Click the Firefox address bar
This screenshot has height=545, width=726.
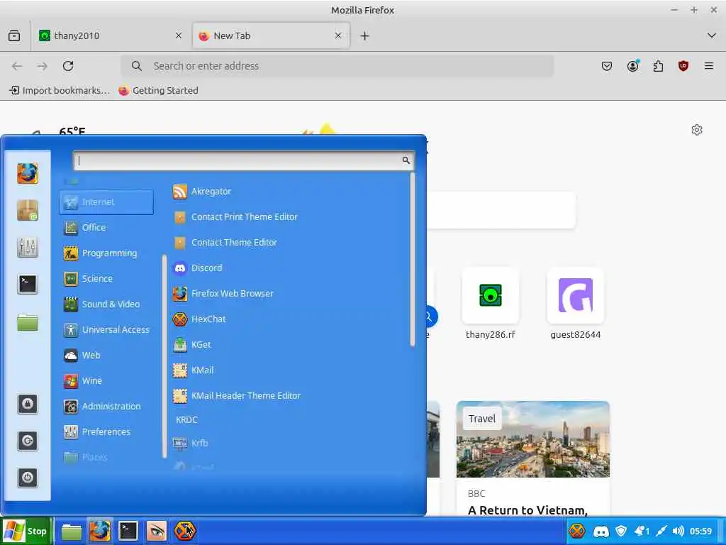[x=337, y=66]
